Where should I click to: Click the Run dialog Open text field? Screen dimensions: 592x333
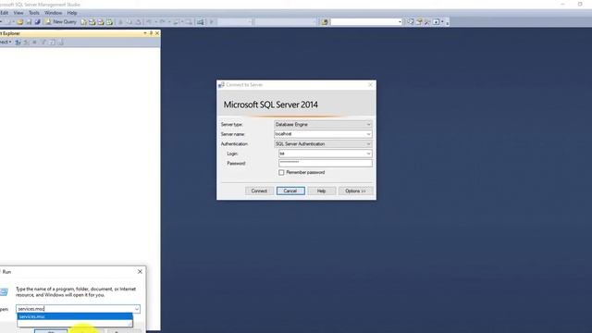[75, 309]
